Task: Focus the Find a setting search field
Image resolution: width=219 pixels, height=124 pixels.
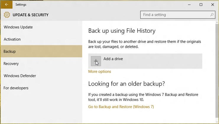Action: pyautogui.click(x=174, y=14)
